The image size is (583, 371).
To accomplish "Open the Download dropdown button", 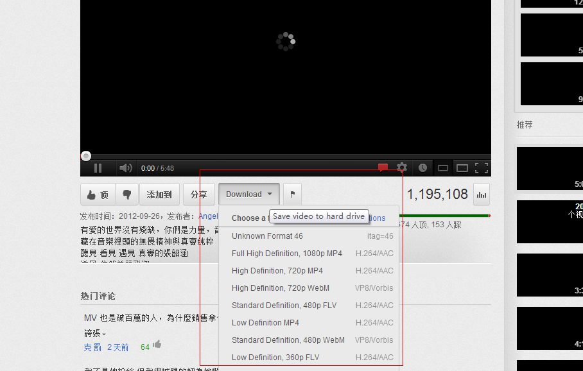I will [x=249, y=194].
